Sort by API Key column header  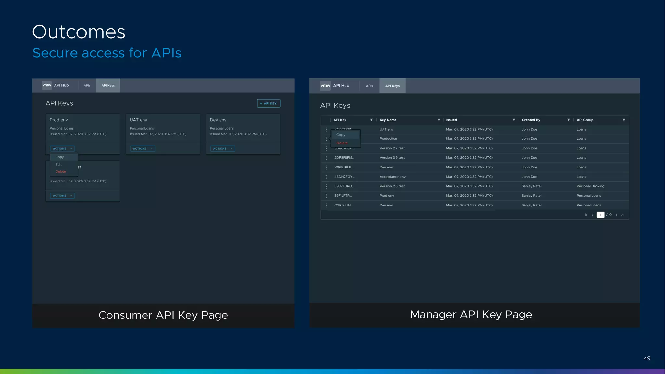(x=340, y=120)
